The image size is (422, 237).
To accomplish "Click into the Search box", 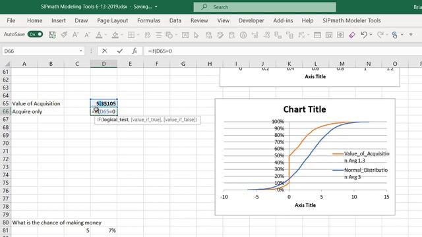I will [x=264, y=7].
